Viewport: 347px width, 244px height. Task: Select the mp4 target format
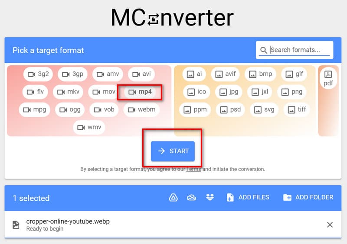pyautogui.click(x=140, y=92)
